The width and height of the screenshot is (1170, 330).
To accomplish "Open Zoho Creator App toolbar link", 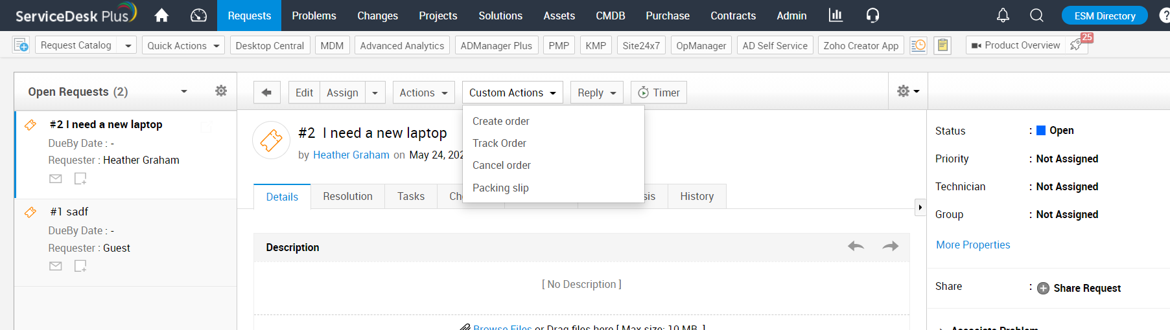I will pos(861,45).
